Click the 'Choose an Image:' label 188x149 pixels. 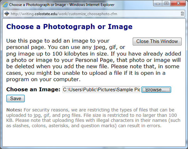pyautogui.click(x=33, y=89)
